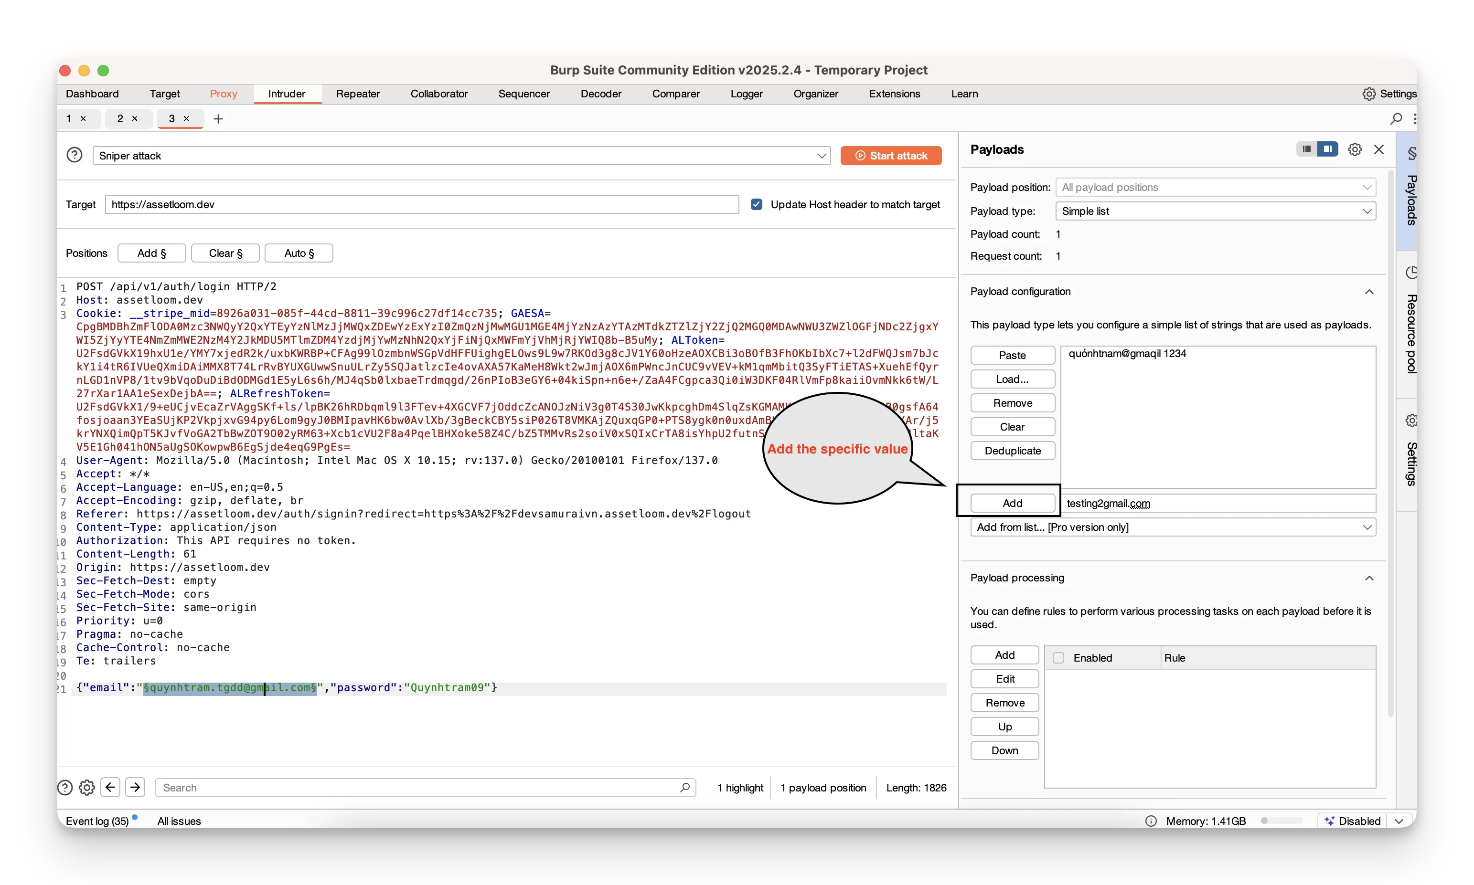The height and width of the screenshot is (885, 1474).
Task: Toggle the Enabled checkbox in payload processing
Action: click(1058, 658)
